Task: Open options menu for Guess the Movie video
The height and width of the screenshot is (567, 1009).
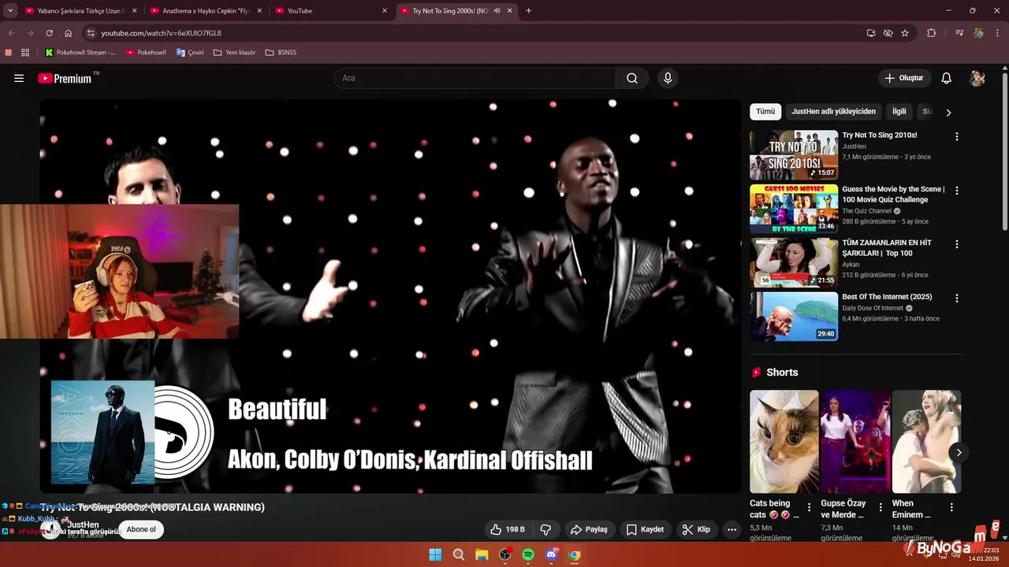Action: point(957,191)
